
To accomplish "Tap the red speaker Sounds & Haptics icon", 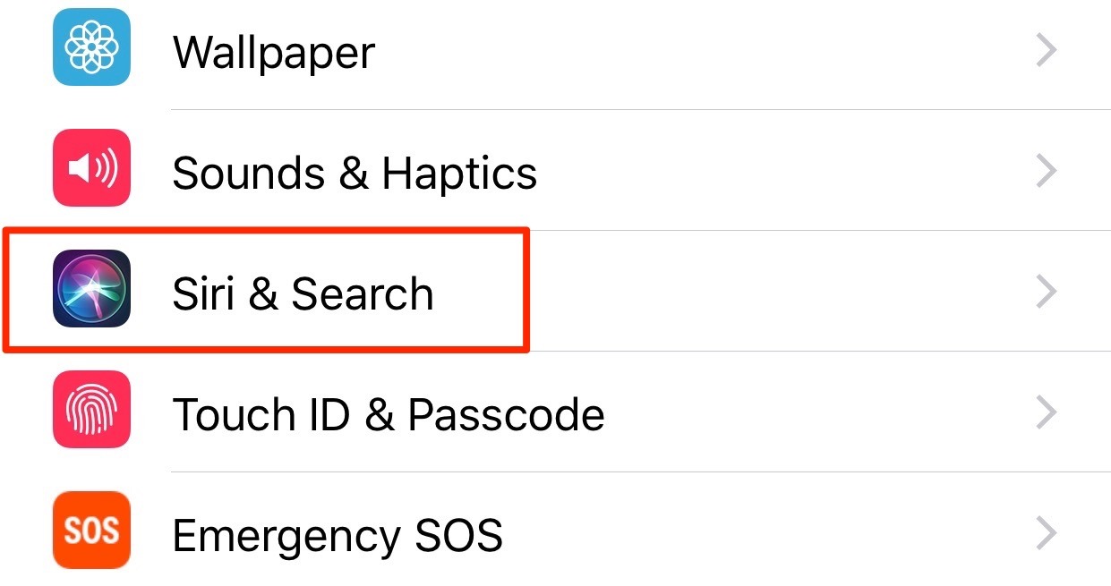I will (91, 168).
